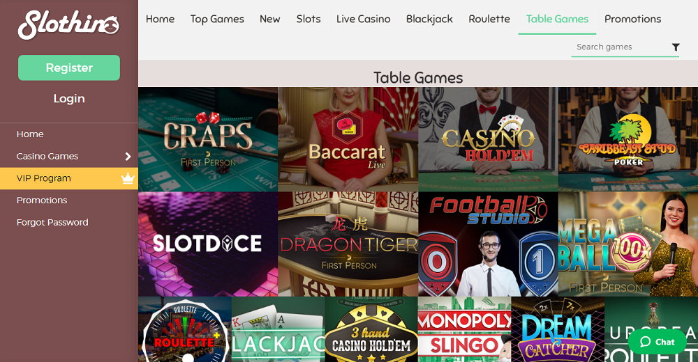
Task: Click the Login link
Action: point(69,99)
